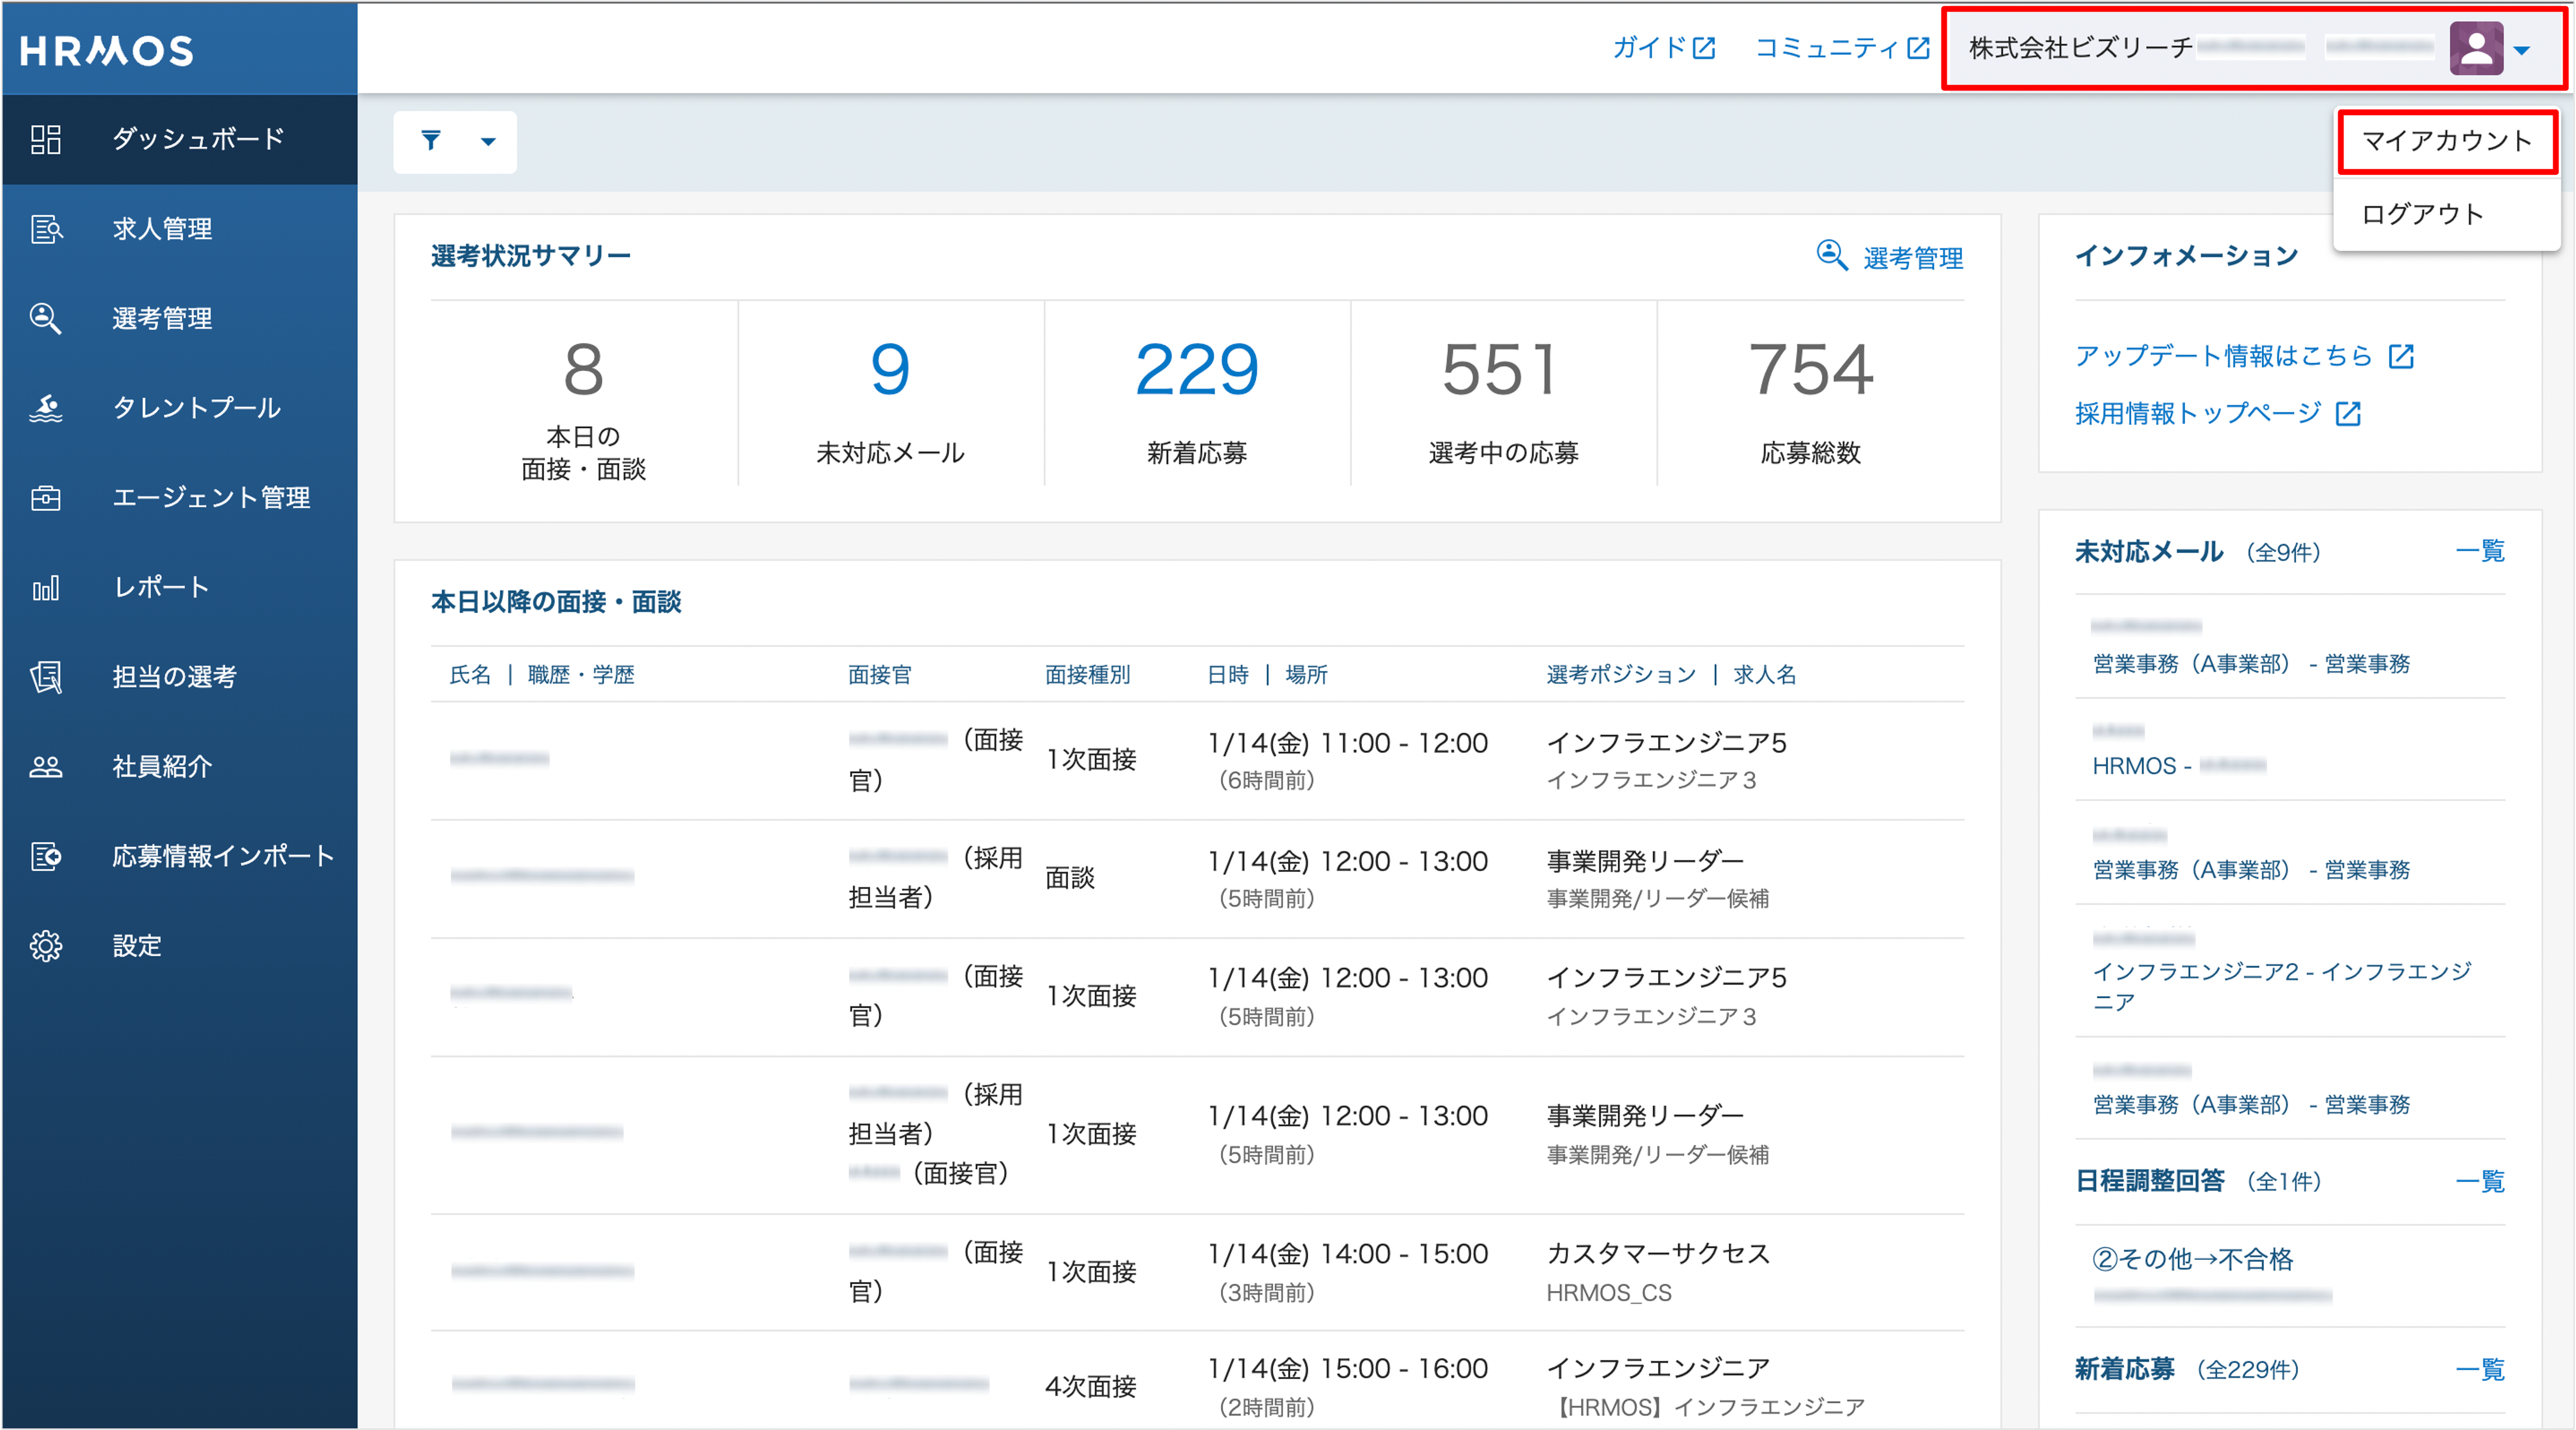This screenshot has height=1430, width=2576.
Task: Toggle the account menu caret arrow
Action: (x=2522, y=50)
